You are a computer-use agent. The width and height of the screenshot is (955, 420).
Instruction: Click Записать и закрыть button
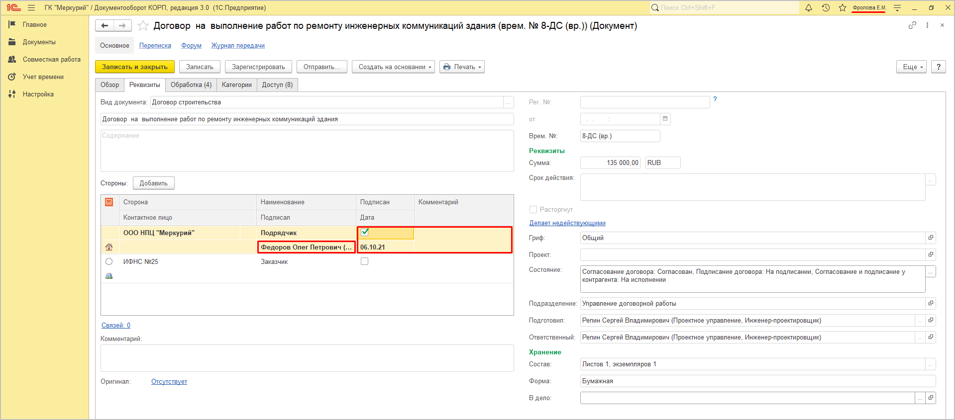[x=135, y=67]
